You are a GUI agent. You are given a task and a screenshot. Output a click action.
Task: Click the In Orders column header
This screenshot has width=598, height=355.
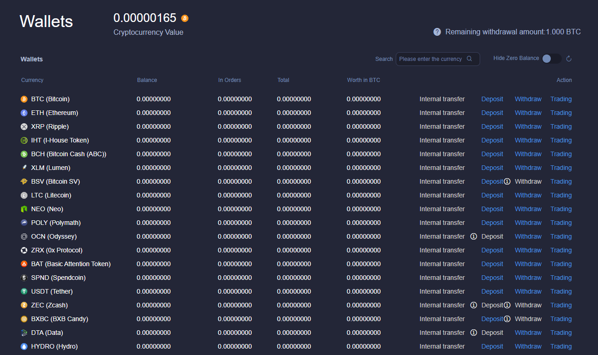pyautogui.click(x=230, y=80)
